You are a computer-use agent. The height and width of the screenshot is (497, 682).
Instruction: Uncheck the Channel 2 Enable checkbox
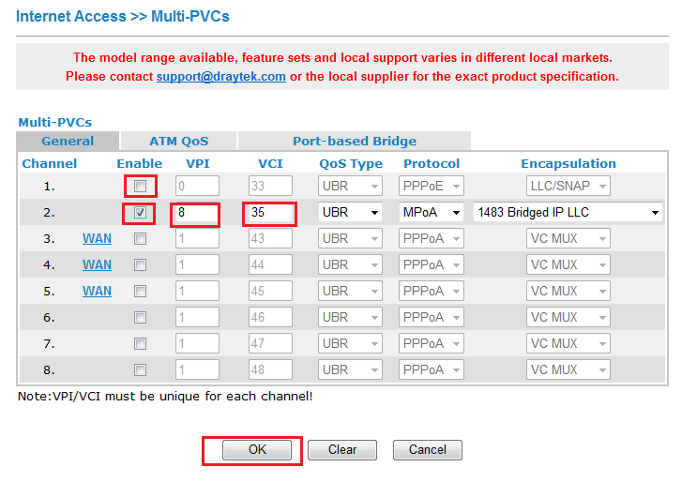point(140,213)
